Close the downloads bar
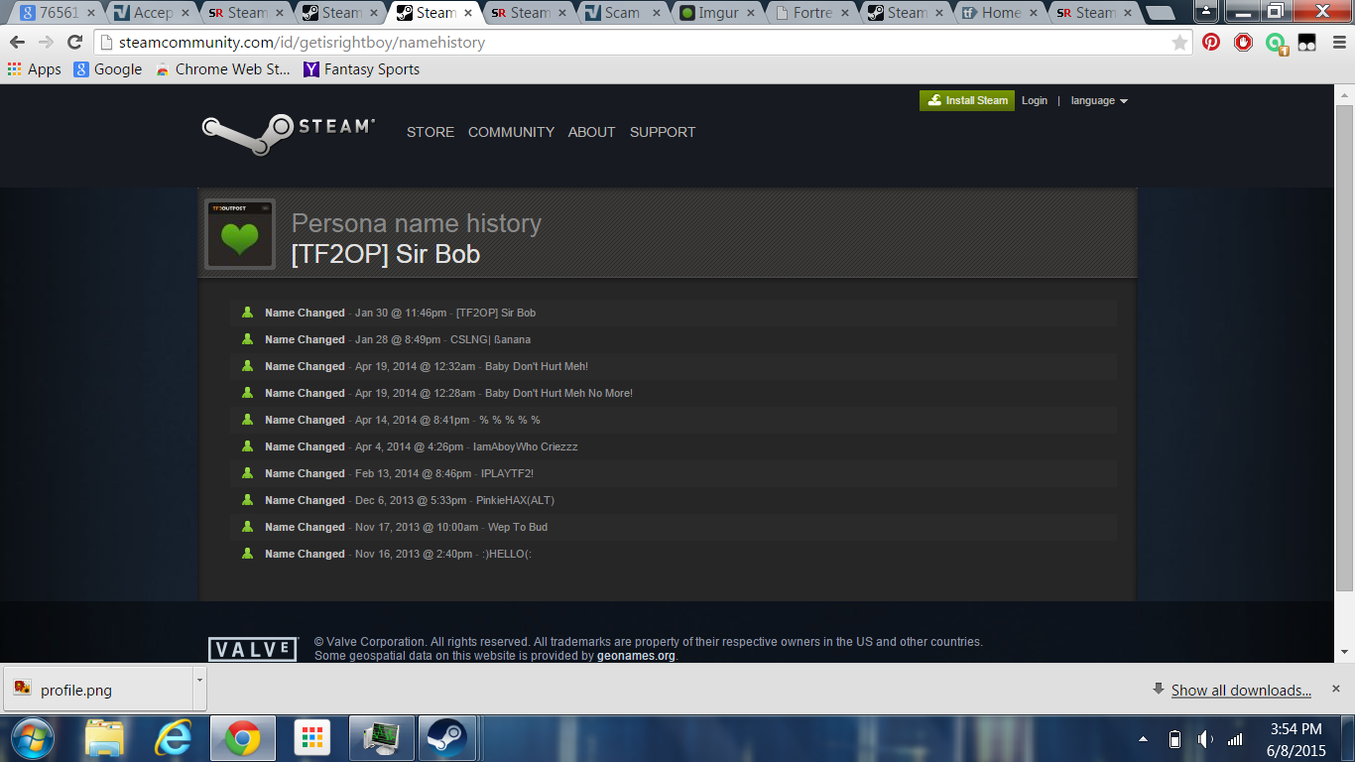This screenshot has height=762, width=1355. (x=1335, y=689)
